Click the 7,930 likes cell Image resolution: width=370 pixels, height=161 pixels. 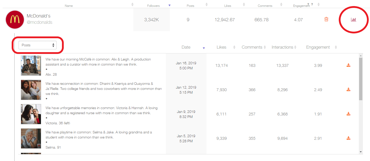tap(221, 90)
